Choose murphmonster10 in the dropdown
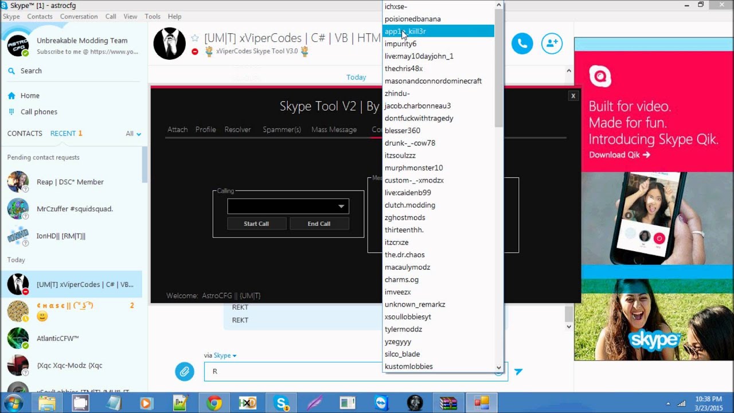Viewport: 734px width, 413px height. [x=439, y=168]
